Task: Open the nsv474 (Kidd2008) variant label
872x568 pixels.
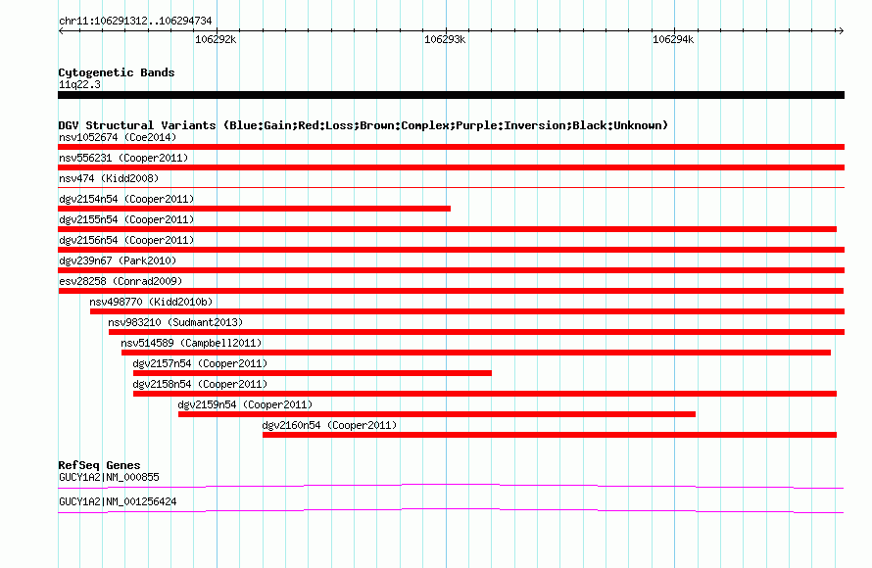Action: click(109, 178)
